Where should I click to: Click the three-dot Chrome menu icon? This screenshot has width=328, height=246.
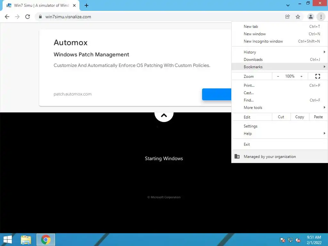tap(321, 17)
